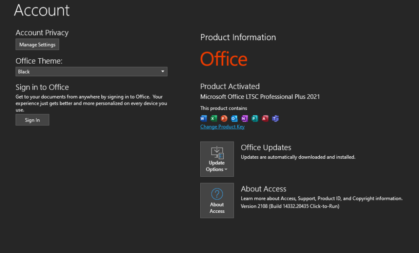Open the About Access dialog button

point(217,200)
